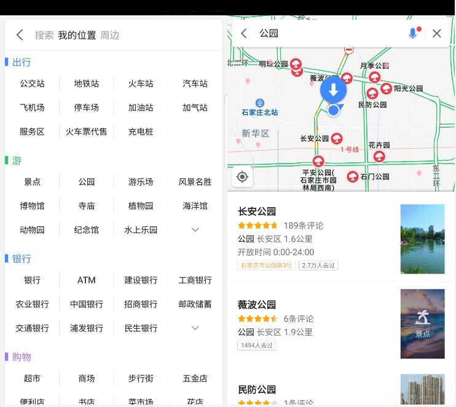
Task: Select the 长安公园 pin on the map
Action: (x=337, y=138)
